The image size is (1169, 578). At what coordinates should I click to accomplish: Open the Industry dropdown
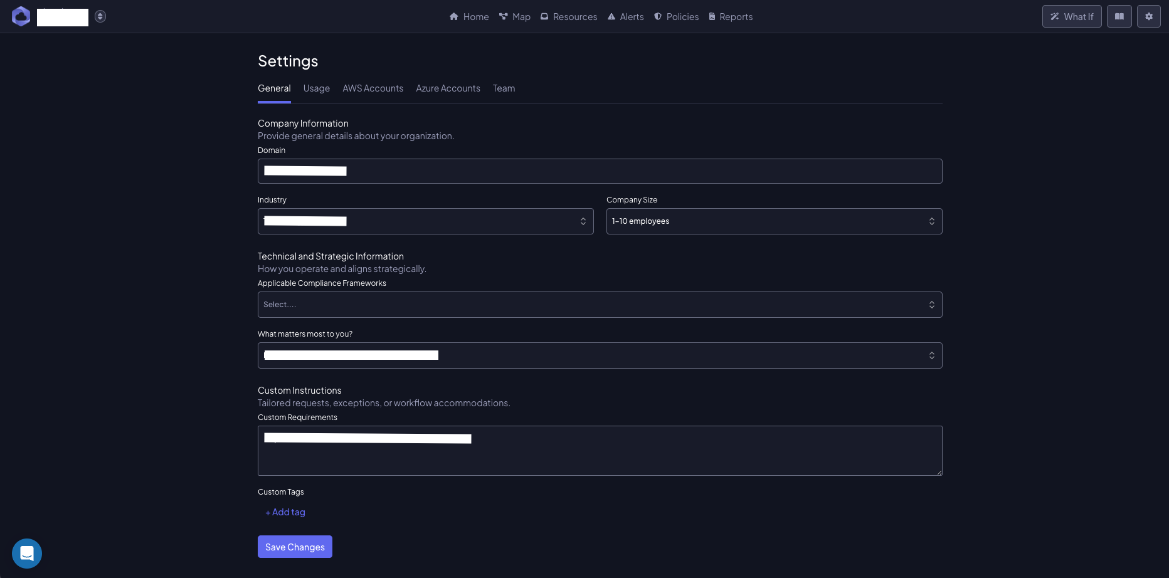[425, 221]
